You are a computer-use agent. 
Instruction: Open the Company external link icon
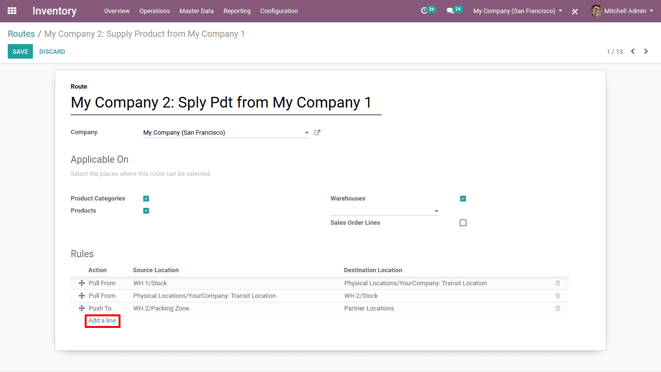[x=317, y=132]
